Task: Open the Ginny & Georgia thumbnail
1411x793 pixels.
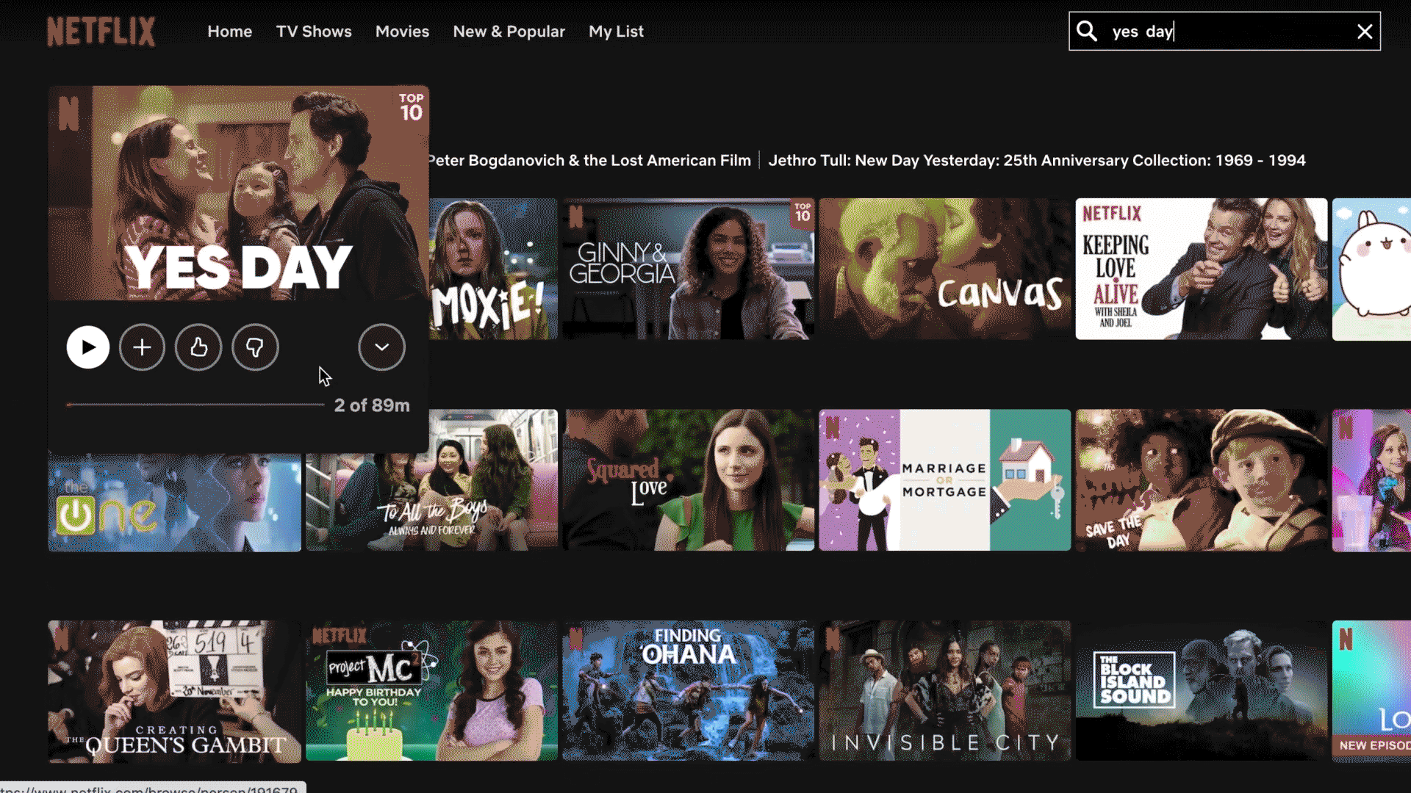Action: 689,269
